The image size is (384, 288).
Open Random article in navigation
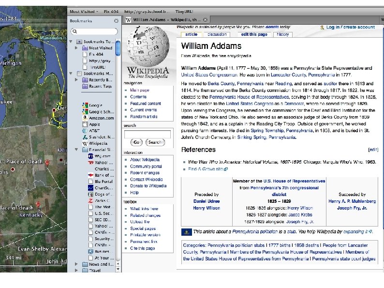144,117
